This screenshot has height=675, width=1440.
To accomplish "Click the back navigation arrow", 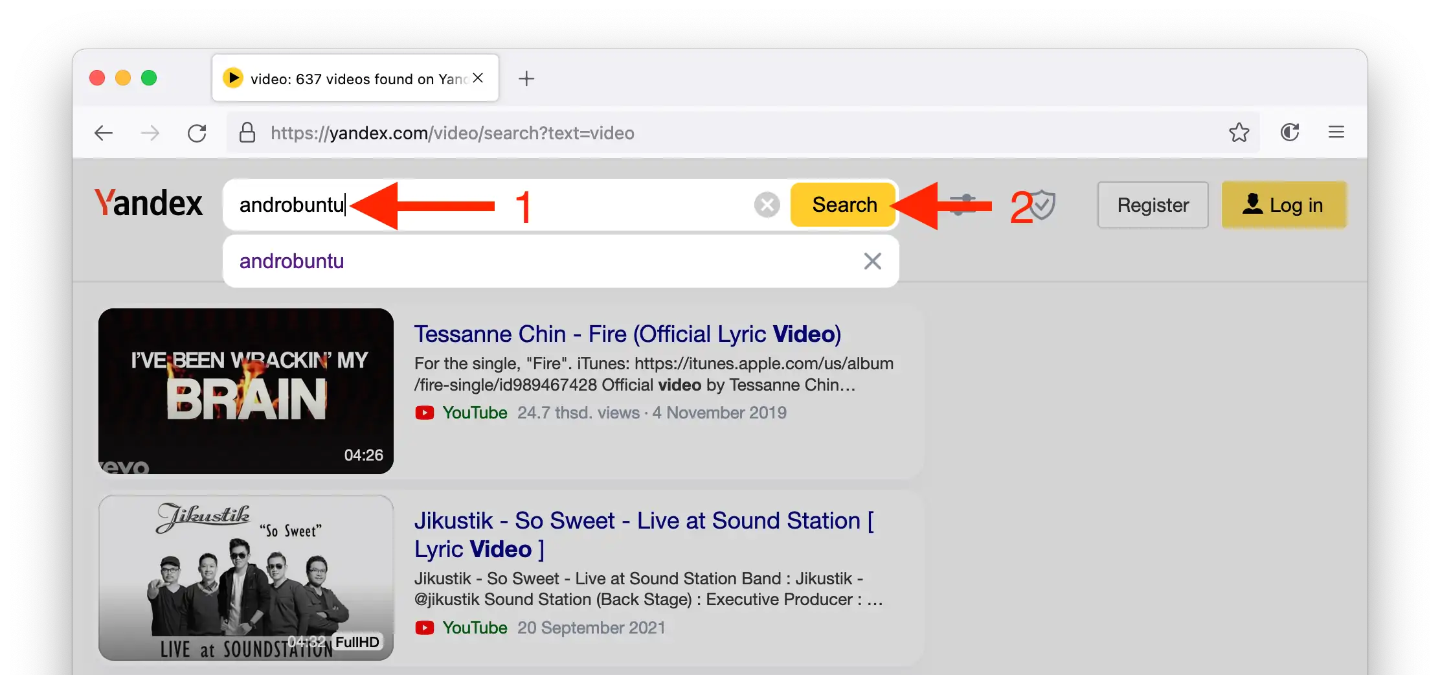I will tap(103, 133).
